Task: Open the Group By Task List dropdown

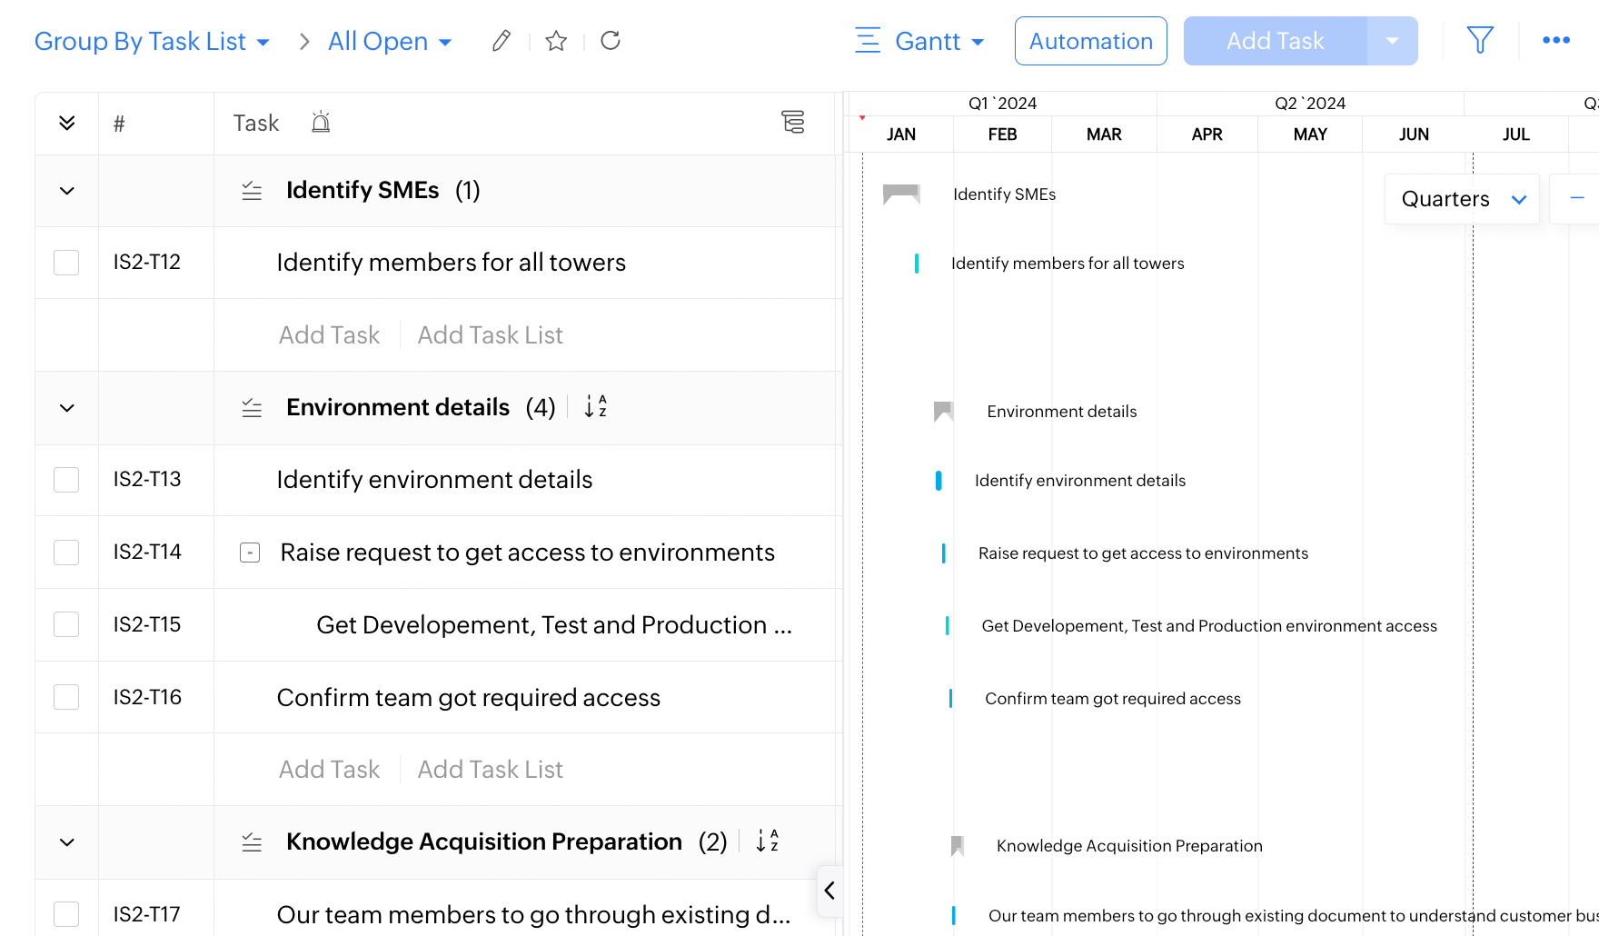Action: pos(152,42)
